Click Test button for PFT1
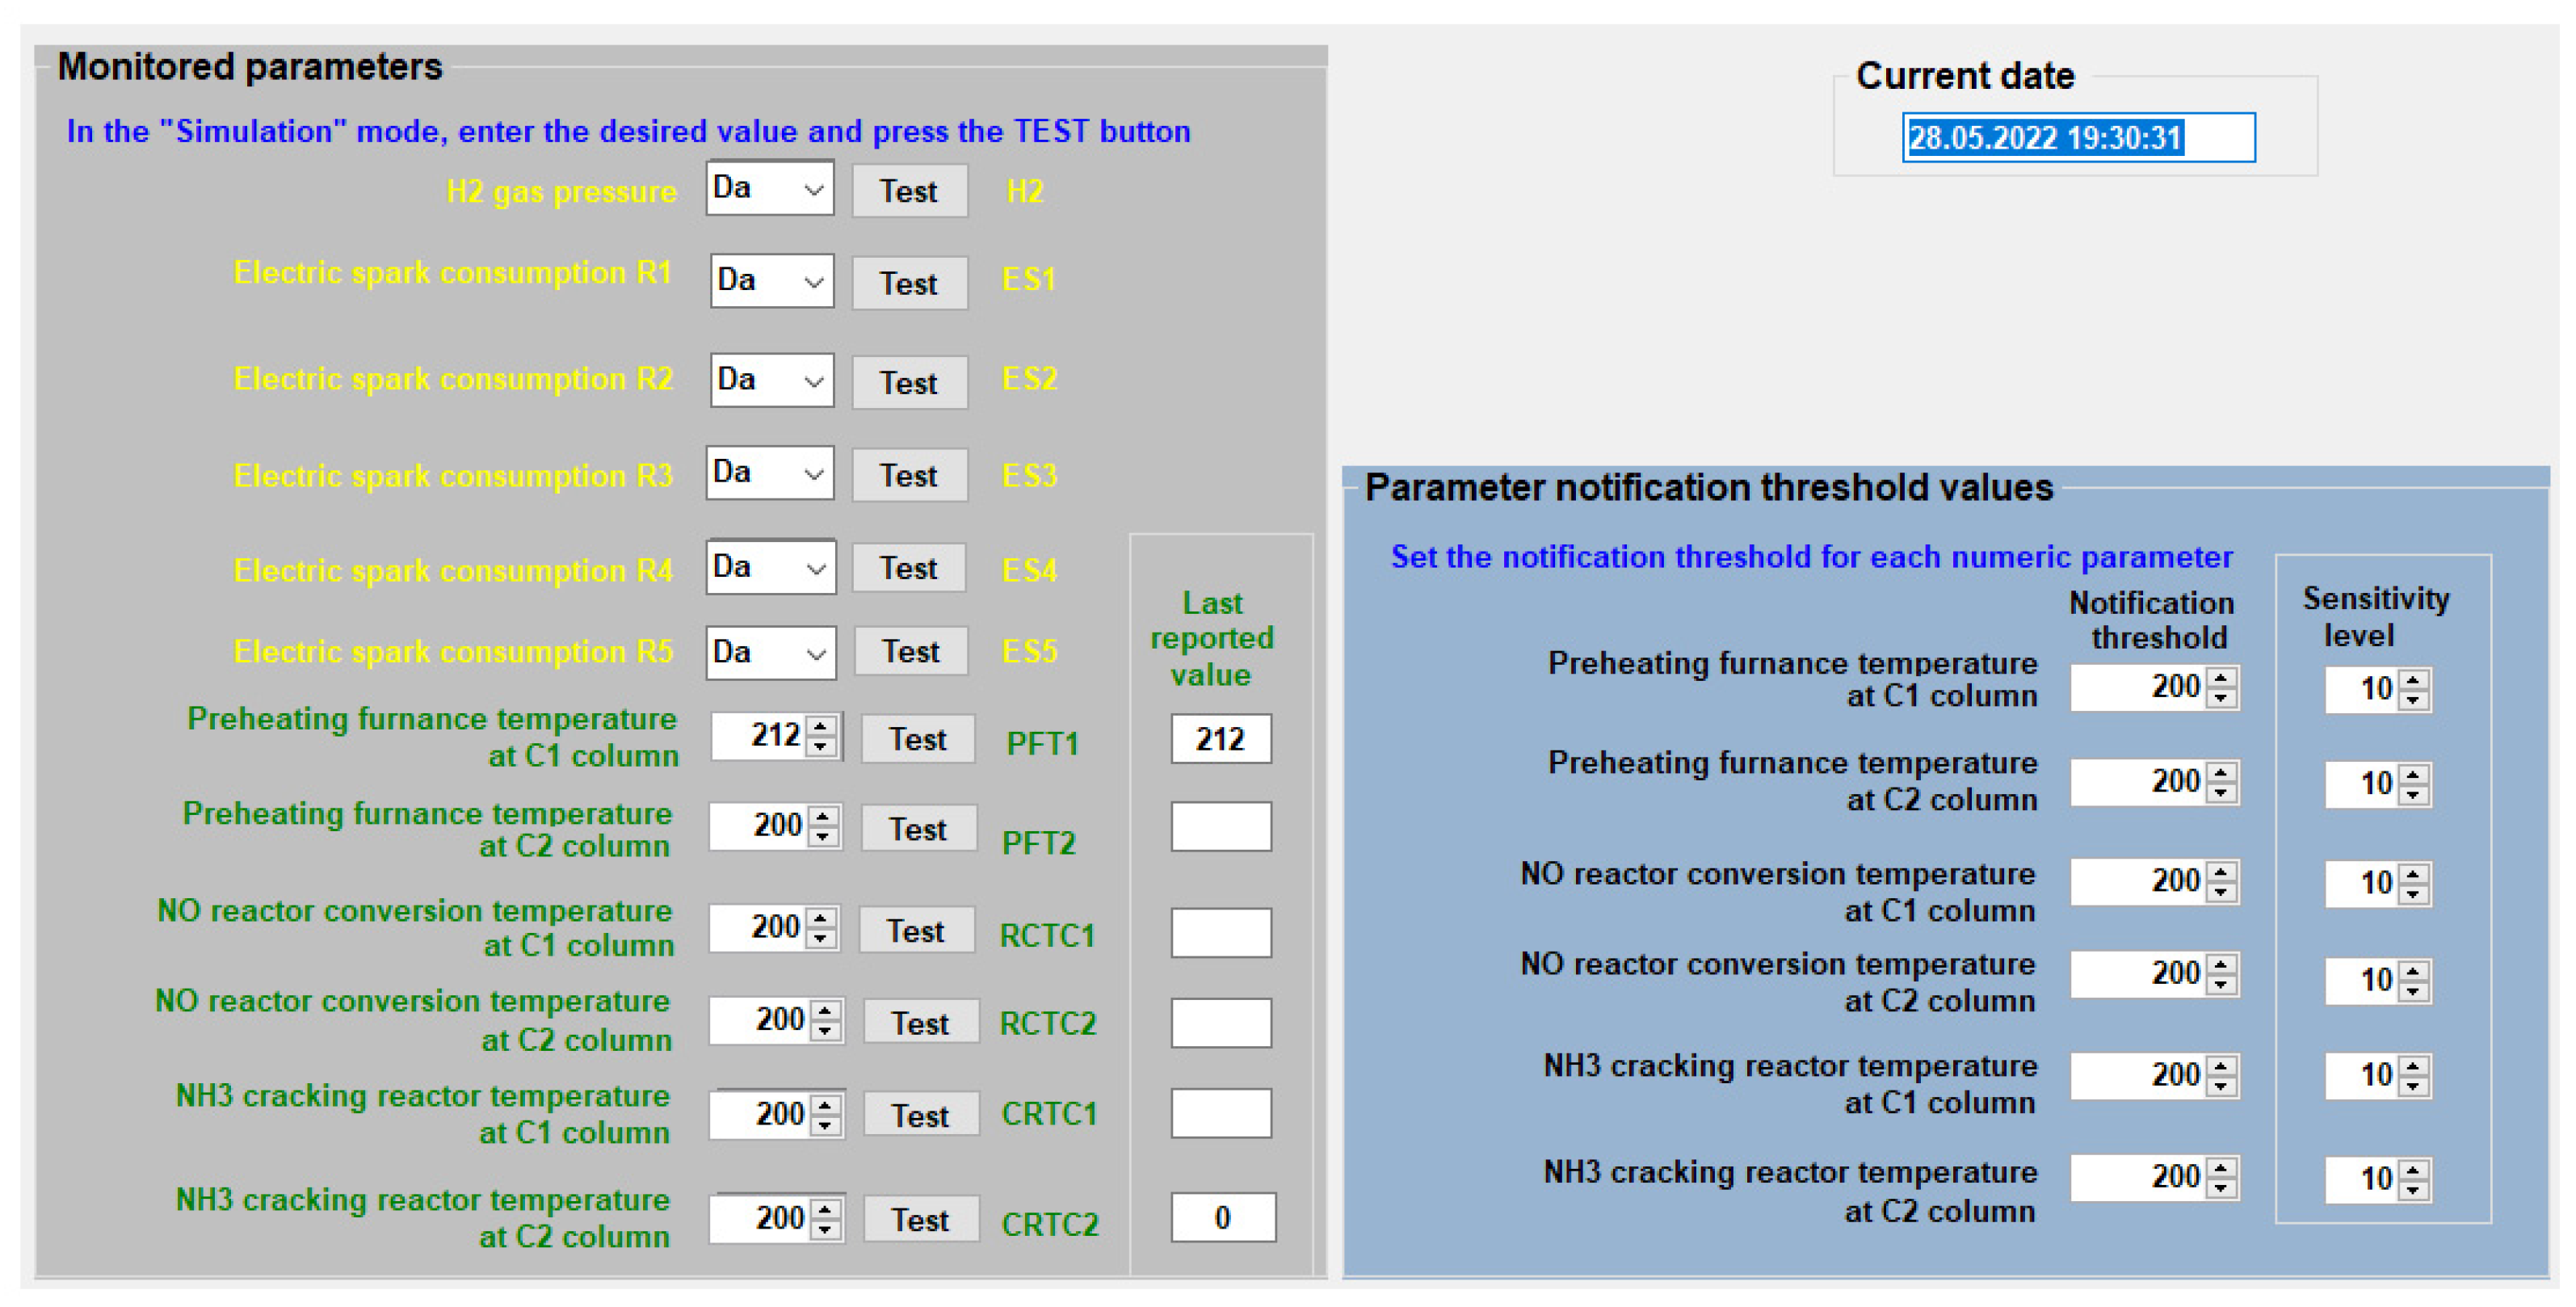This screenshot has width=2576, height=1307. click(917, 739)
